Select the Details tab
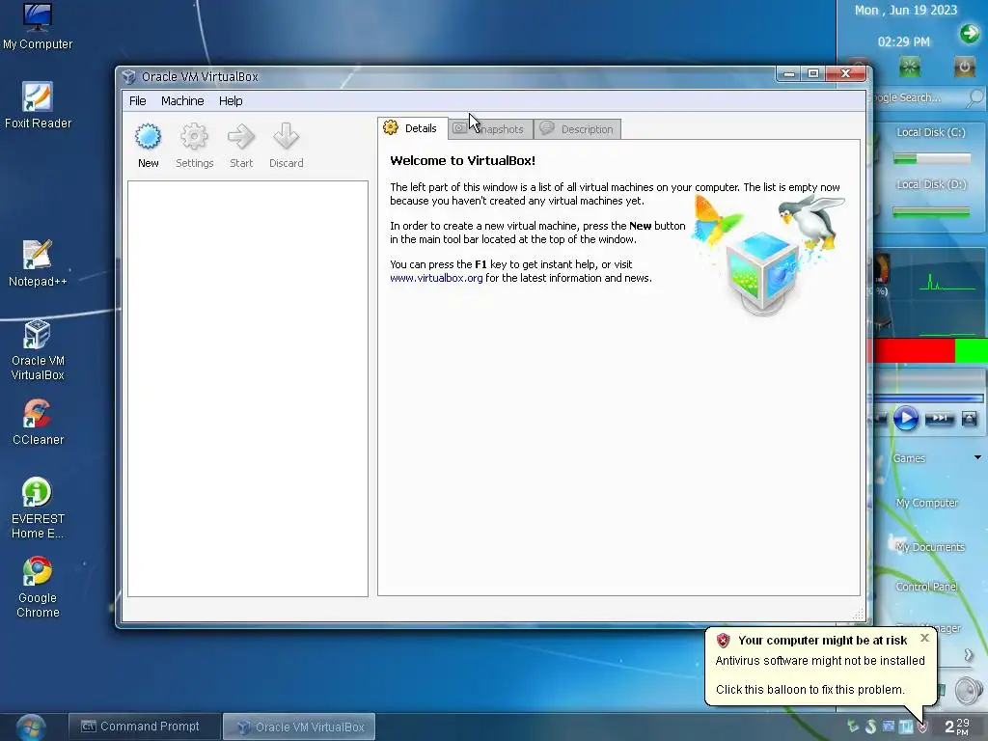988x741 pixels. tap(413, 128)
